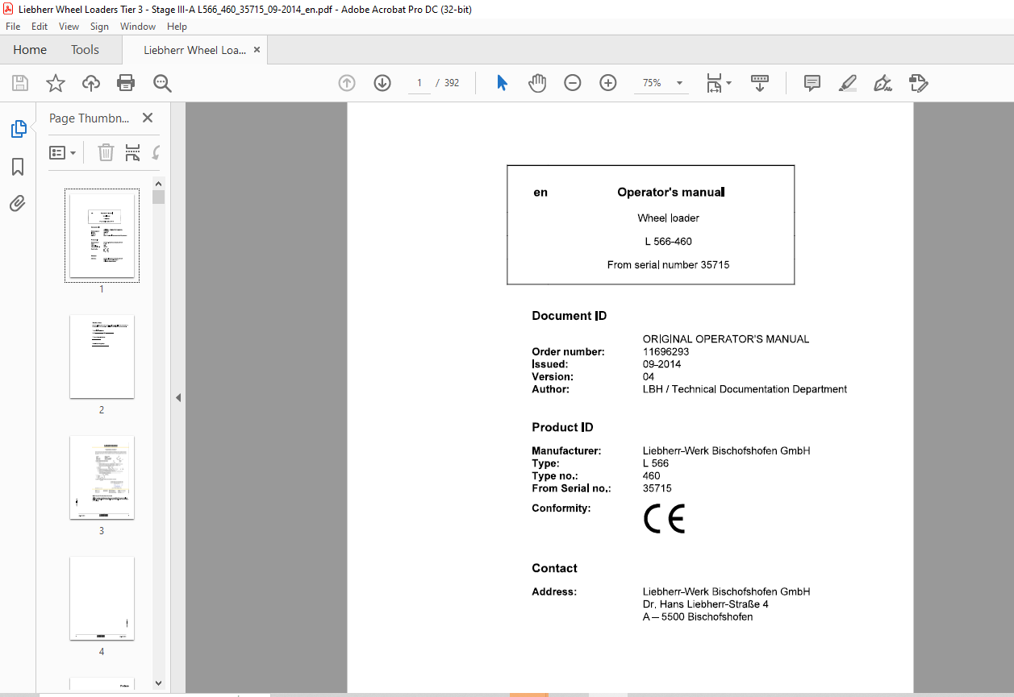Click the 'Document ID' heading
The image size is (1014, 697).
click(x=570, y=316)
